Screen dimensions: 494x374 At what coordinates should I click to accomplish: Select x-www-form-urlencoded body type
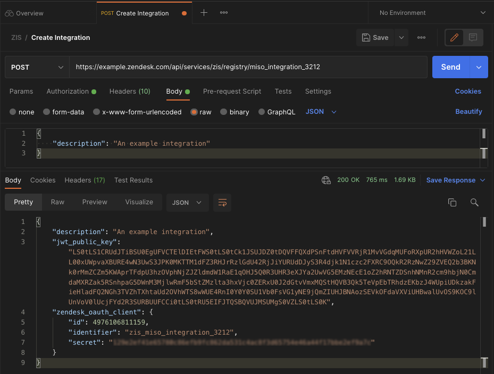pos(96,112)
